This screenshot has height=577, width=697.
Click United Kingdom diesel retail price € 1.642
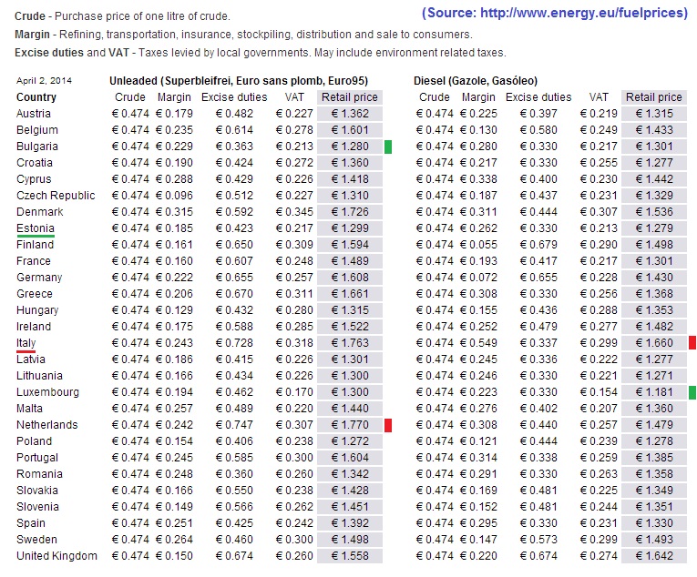pyautogui.click(x=654, y=556)
